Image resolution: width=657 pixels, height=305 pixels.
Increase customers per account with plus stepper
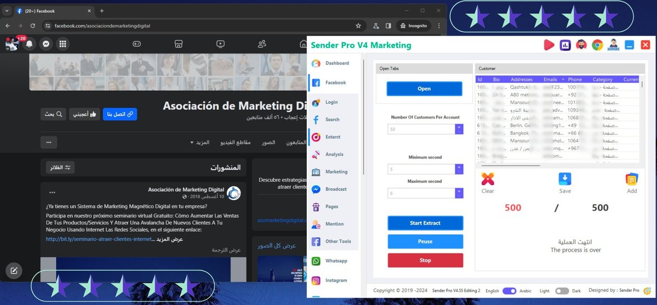tap(459, 127)
